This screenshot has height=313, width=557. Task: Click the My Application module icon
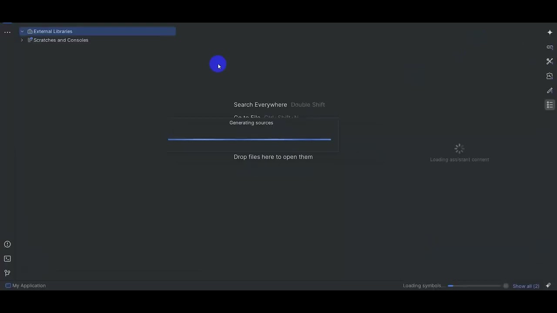[x=8, y=286]
